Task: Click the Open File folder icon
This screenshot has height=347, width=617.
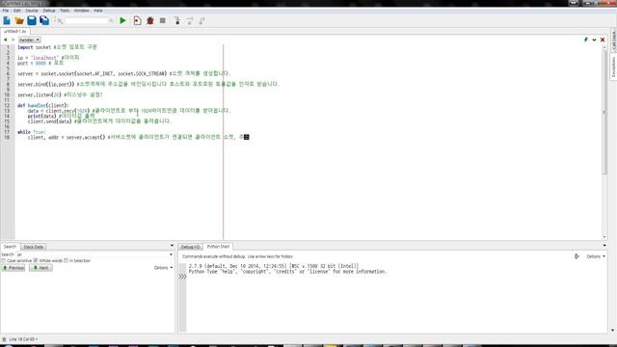Action: [x=19, y=20]
